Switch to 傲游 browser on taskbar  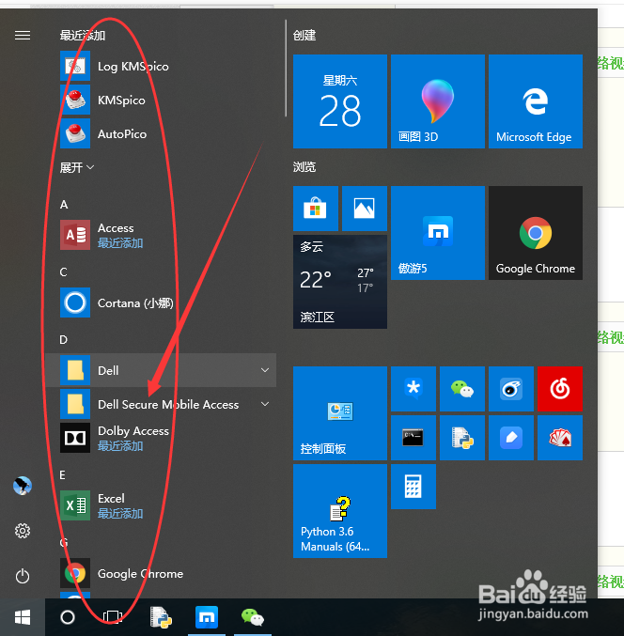click(x=207, y=617)
